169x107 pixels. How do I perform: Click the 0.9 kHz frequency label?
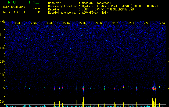(2, 62)
